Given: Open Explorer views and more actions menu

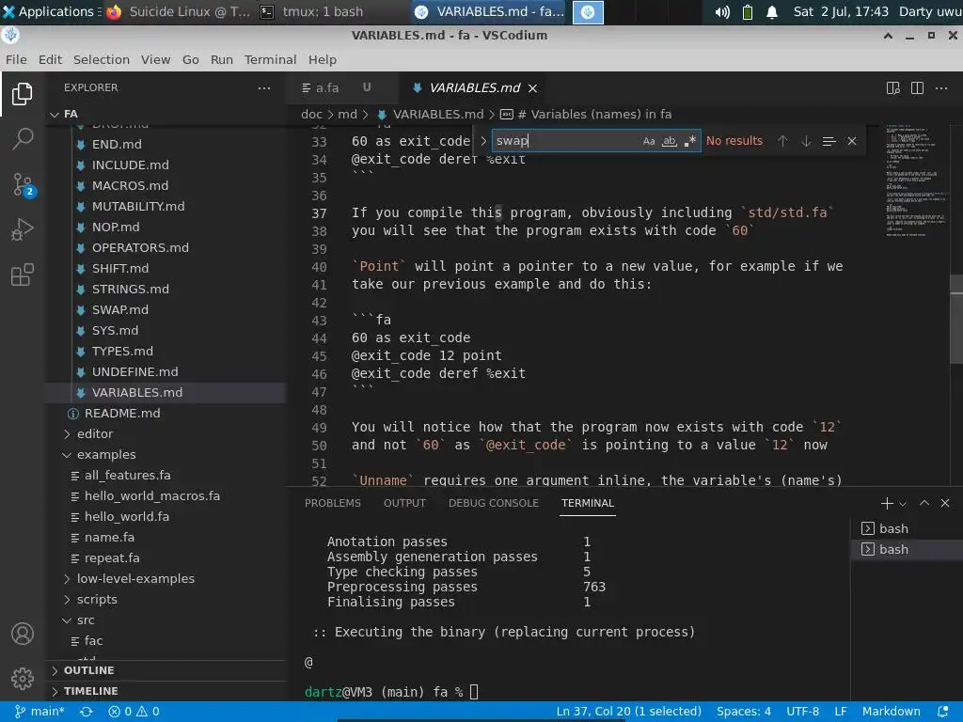Looking at the screenshot, I should (x=264, y=87).
